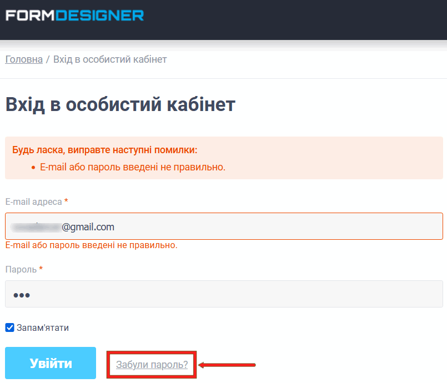
Task: Click the red validation error under email field
Action: pyautogui.click(x=92, y=244)
